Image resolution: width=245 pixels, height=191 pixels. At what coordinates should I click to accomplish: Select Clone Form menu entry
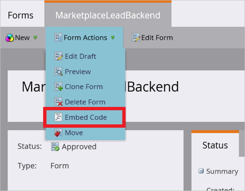[84, 87]
